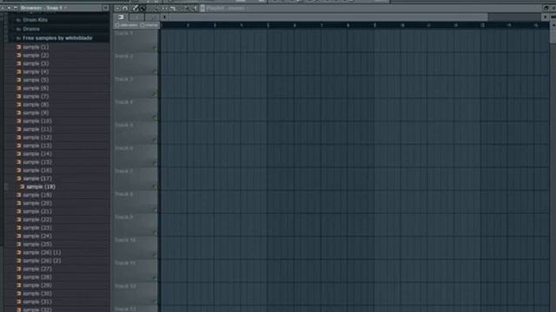Click the wave icon of sample (8)

click(x=19, y=104)
